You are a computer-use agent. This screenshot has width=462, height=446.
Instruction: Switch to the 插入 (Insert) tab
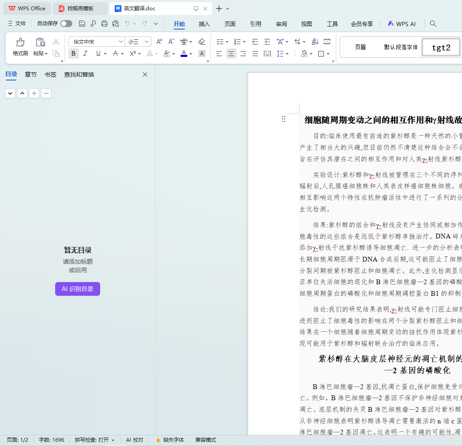(204, 24)
